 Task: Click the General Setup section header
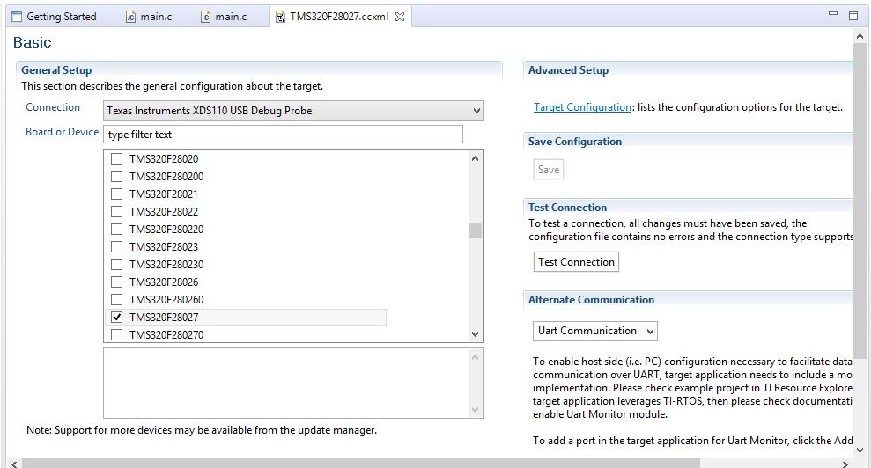(56, 70)
